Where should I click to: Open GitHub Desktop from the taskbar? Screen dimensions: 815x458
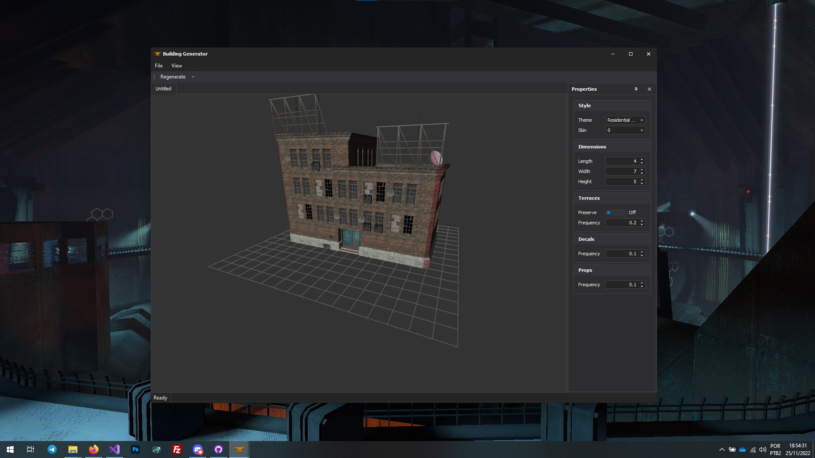(219, 449)
